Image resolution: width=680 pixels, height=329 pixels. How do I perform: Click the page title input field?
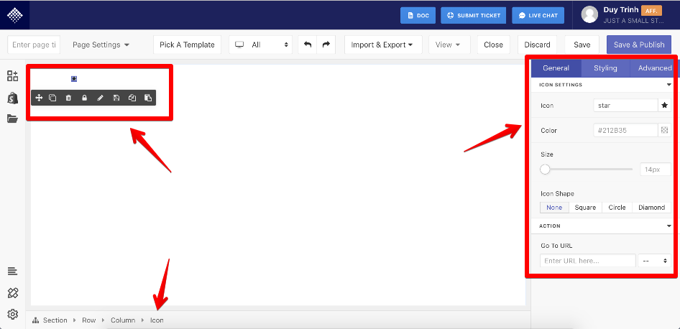[34, 45]
